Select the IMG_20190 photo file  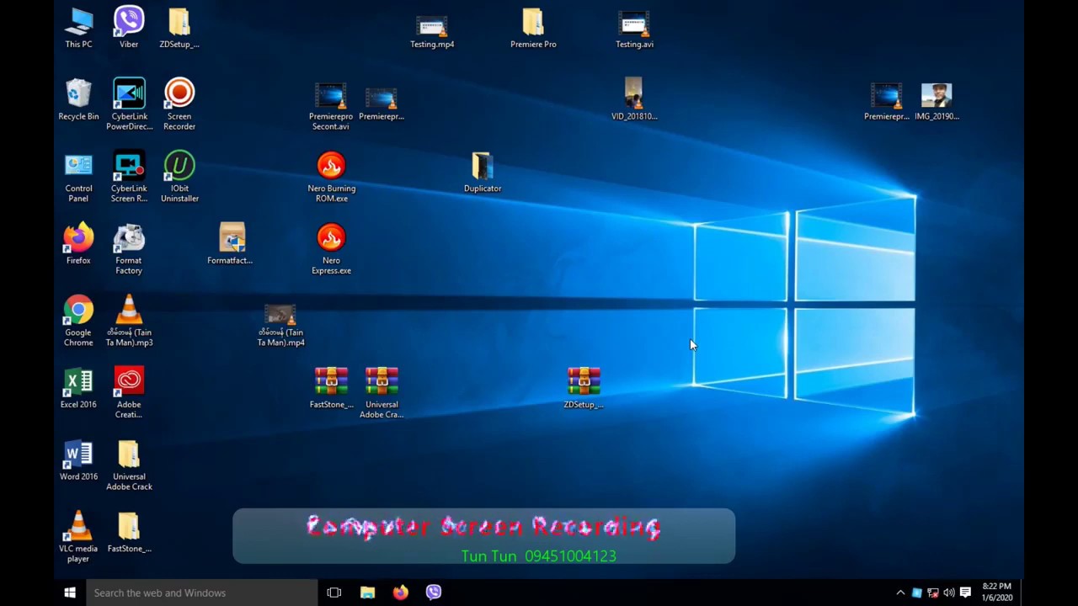pyautogui.click(x=937, y=101)
